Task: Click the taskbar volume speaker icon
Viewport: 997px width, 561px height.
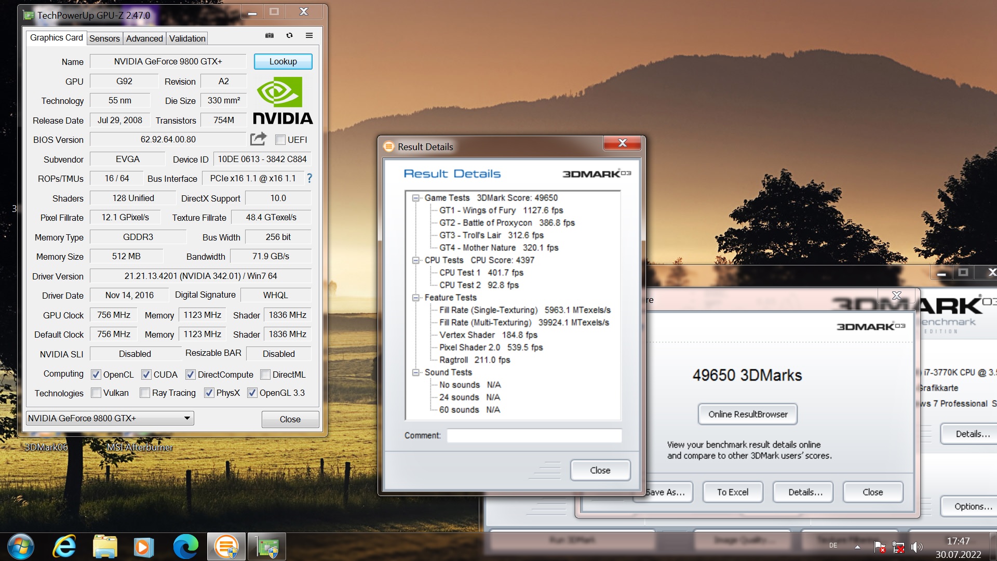Action: pos(917,546)
